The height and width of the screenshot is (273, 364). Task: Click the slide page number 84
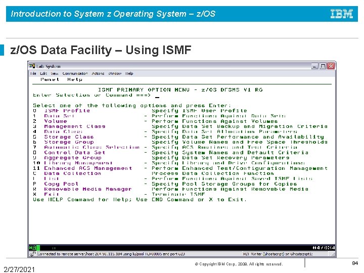click(355, 263)
